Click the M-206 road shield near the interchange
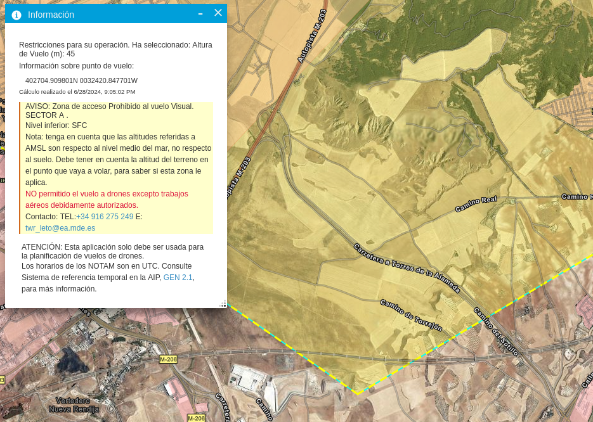 pyautogui.click(x=168, y=359)
